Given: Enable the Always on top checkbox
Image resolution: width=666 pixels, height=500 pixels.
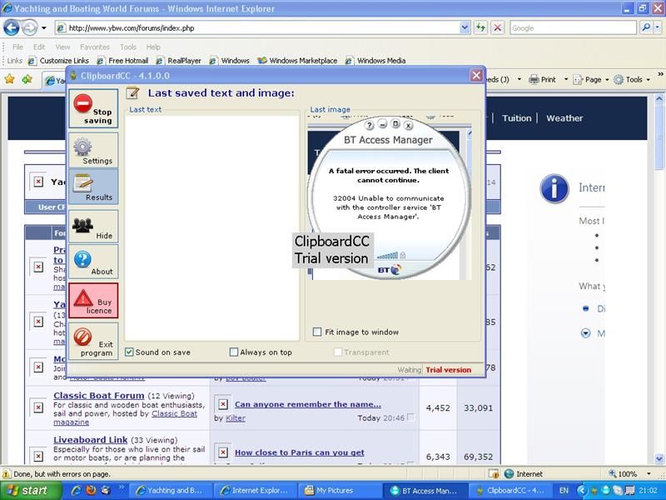Looking at the screenshot, I should point(234,352).
